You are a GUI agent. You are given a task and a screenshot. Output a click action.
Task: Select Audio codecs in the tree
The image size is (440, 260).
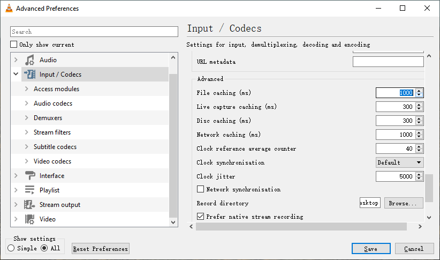coord(53,103)
